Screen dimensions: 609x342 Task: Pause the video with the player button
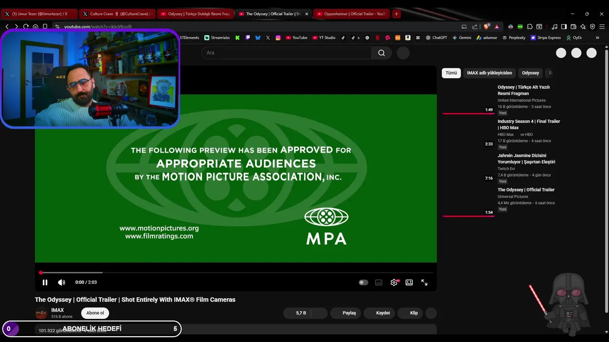pos(45,282)
